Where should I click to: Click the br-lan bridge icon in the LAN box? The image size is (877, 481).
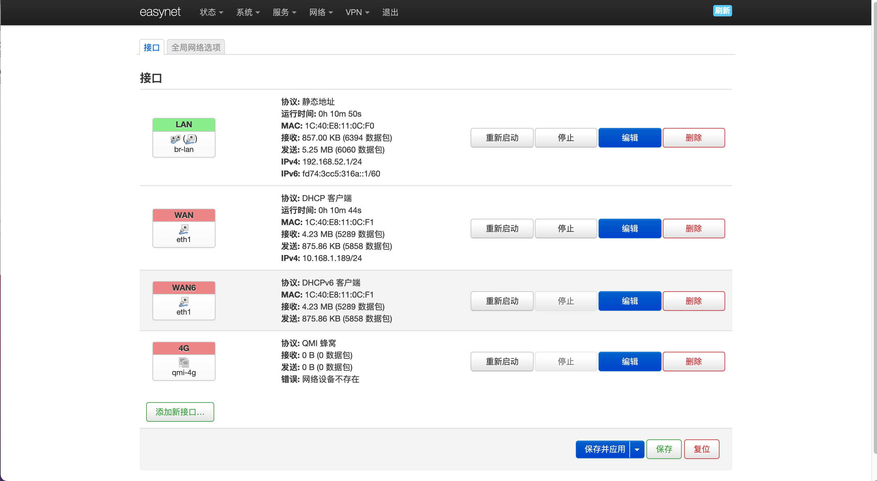175,139
